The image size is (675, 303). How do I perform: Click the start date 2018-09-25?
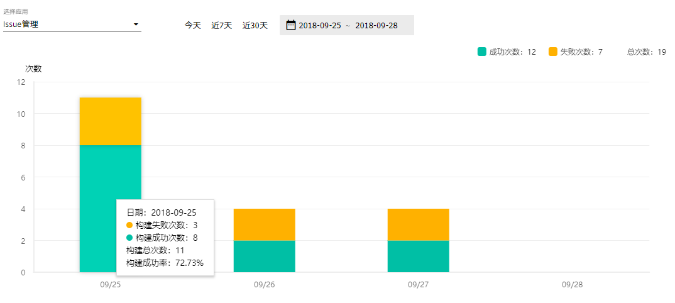coord(320,25)
